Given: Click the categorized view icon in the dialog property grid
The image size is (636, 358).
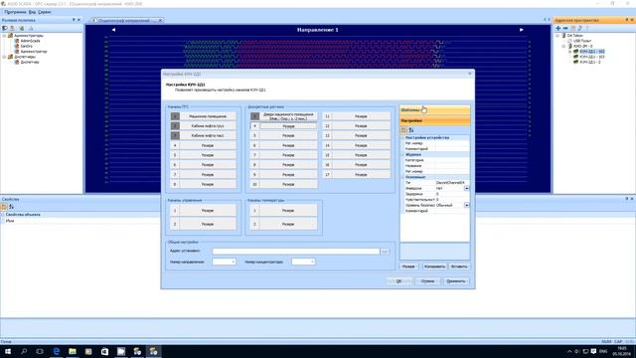Looking at the screenshot, I should (x=403, y=130).
